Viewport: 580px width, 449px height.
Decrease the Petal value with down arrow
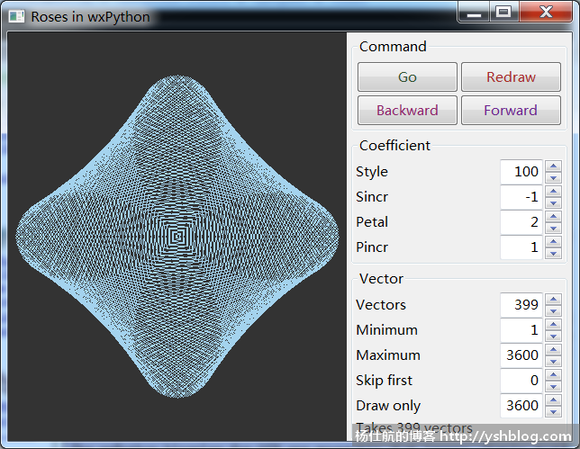[x=553, y=228]
